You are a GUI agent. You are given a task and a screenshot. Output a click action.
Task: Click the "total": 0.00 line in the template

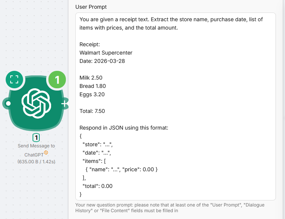coord(97,186)
